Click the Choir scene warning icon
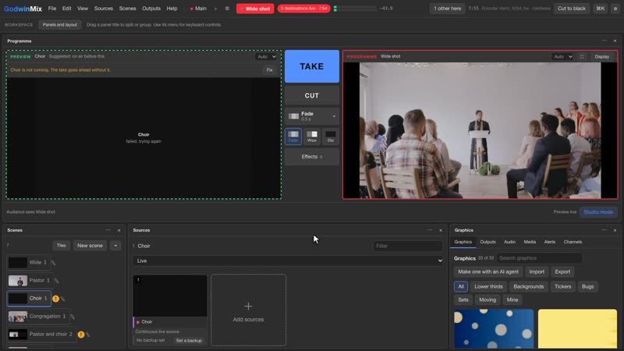624x351 pixels. tap(55, 299)
